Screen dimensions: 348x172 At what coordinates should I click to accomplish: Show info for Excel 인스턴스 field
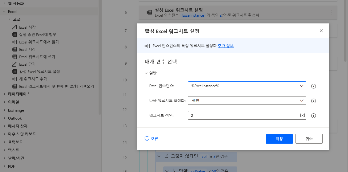click(x=313, y=86)
